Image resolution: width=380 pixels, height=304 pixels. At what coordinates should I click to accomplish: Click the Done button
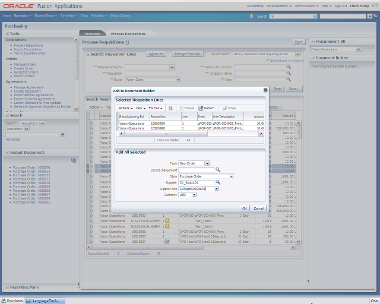(x=299, y=42)
